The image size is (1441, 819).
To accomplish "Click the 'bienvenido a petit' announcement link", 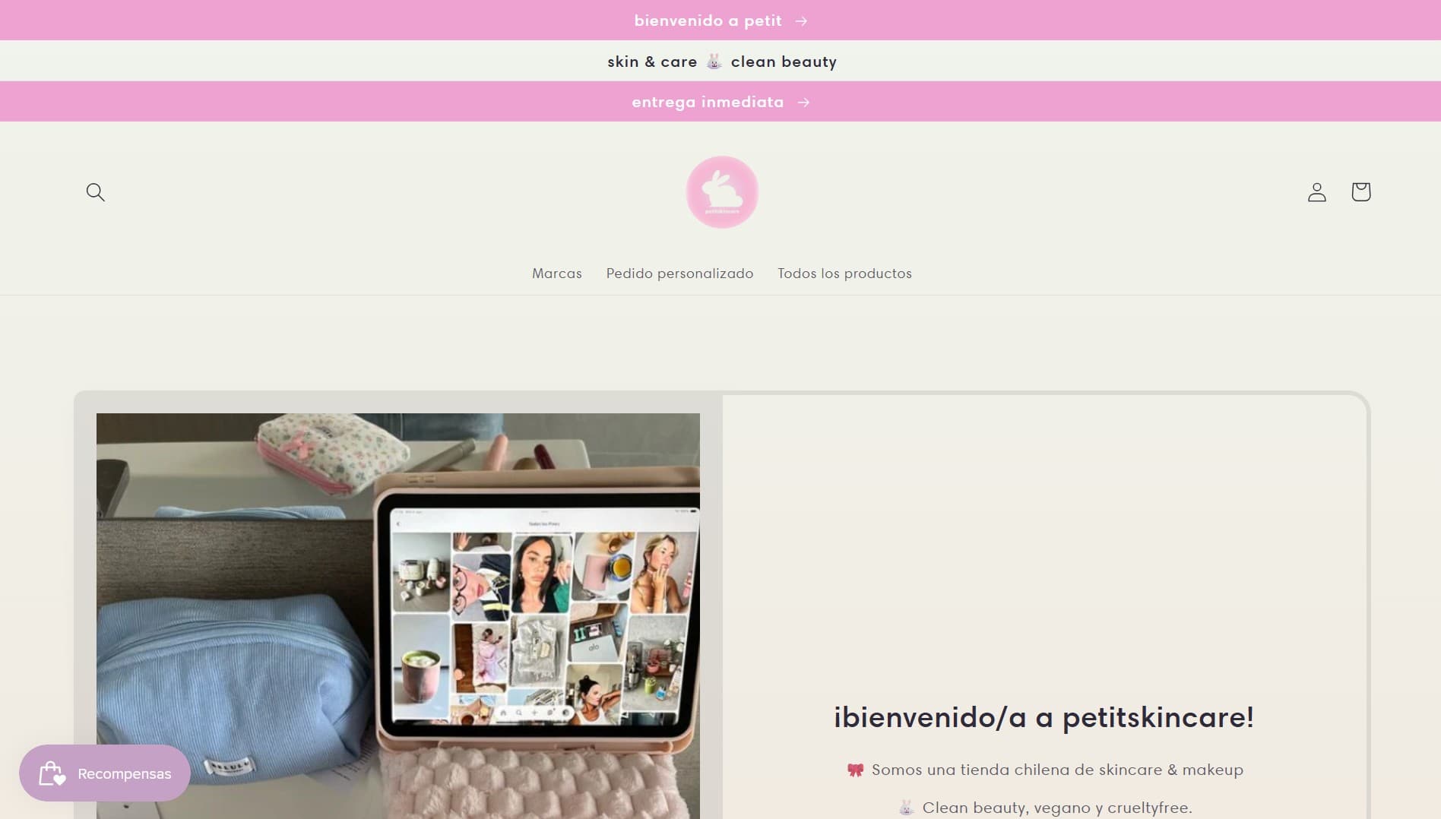I will pyautogui.click(x=708, y=21).
